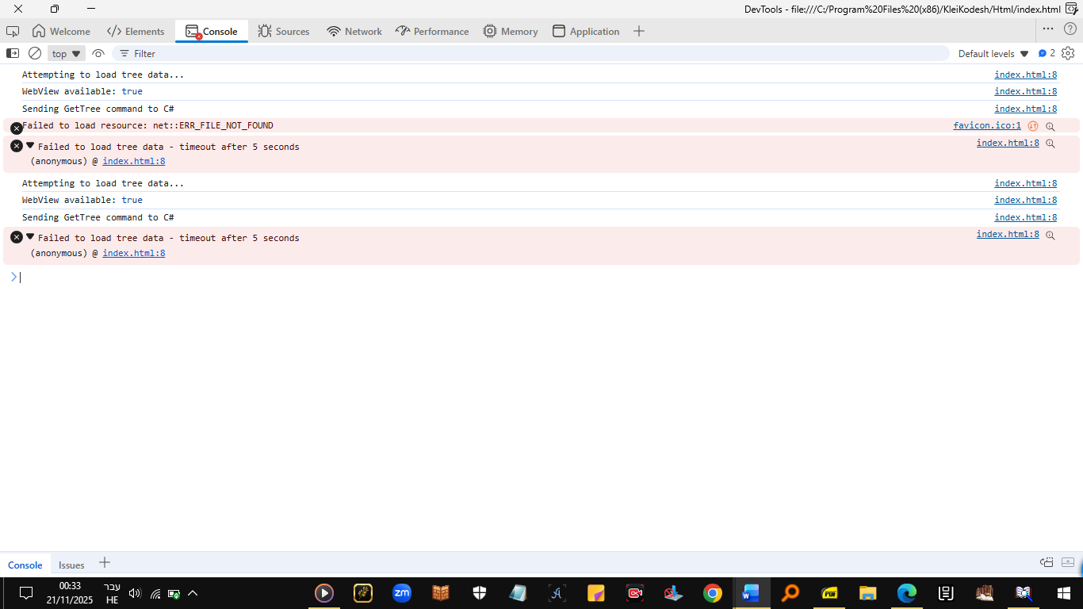Click the More tools plus icon
Image resolution: width=1083 pixels, height=609 pixels.
[639, 31]
